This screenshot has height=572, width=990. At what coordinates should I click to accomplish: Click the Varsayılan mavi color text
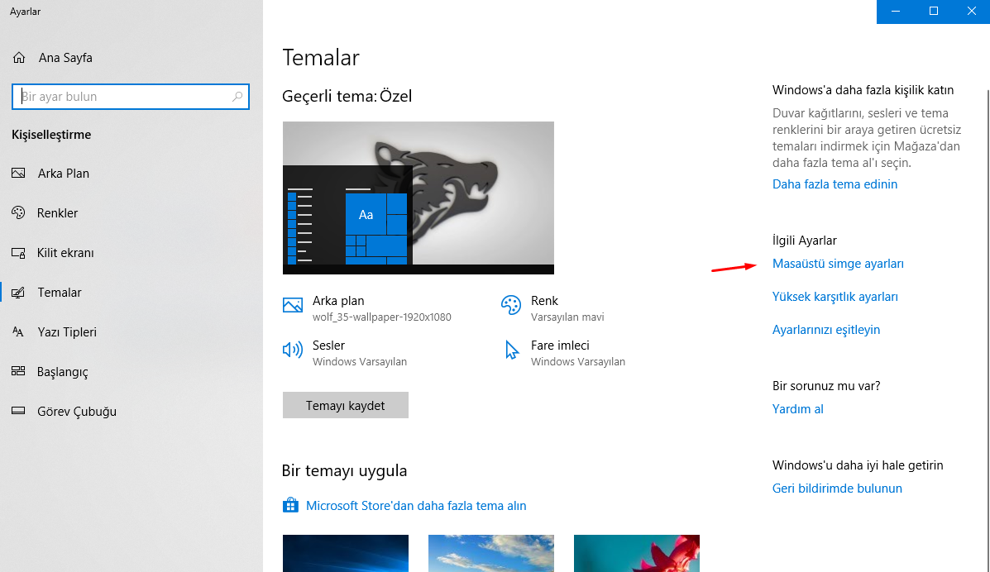pyautogui.click(x=567, y=317)
